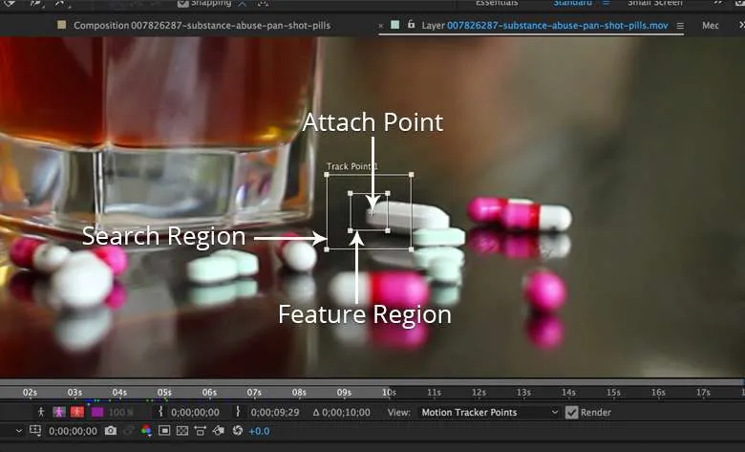This screenshot has width=745, height=452.
Task: Click the lock icon on the Layer tab
Action: (x=411, y=25)
